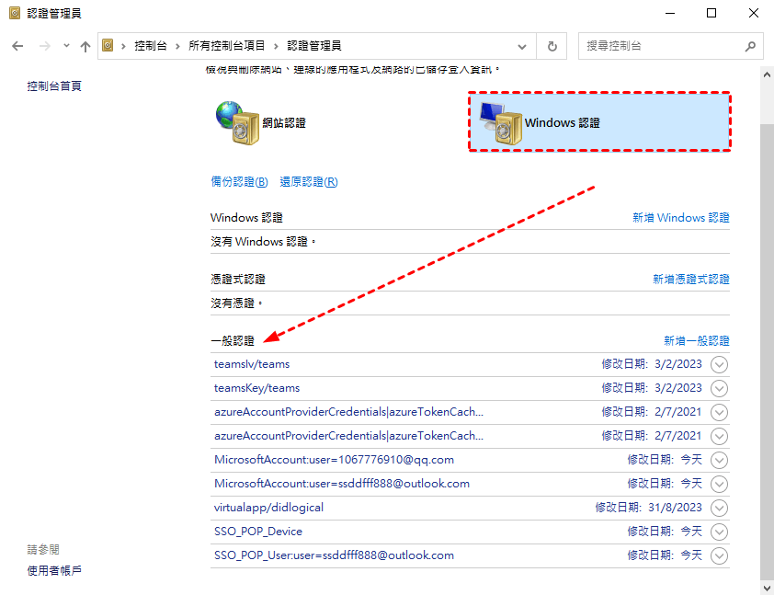Click the Forward navigation arrow
This screenshot has width=774, height=595.
pyautogui.click(x=45, y=46)
